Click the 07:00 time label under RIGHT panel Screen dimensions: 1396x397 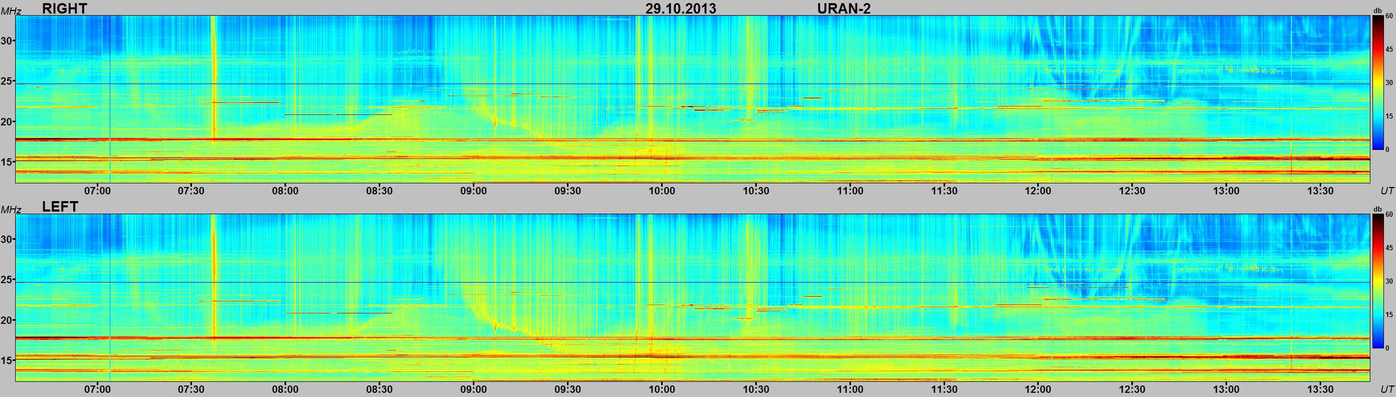[x=97, y=190]
